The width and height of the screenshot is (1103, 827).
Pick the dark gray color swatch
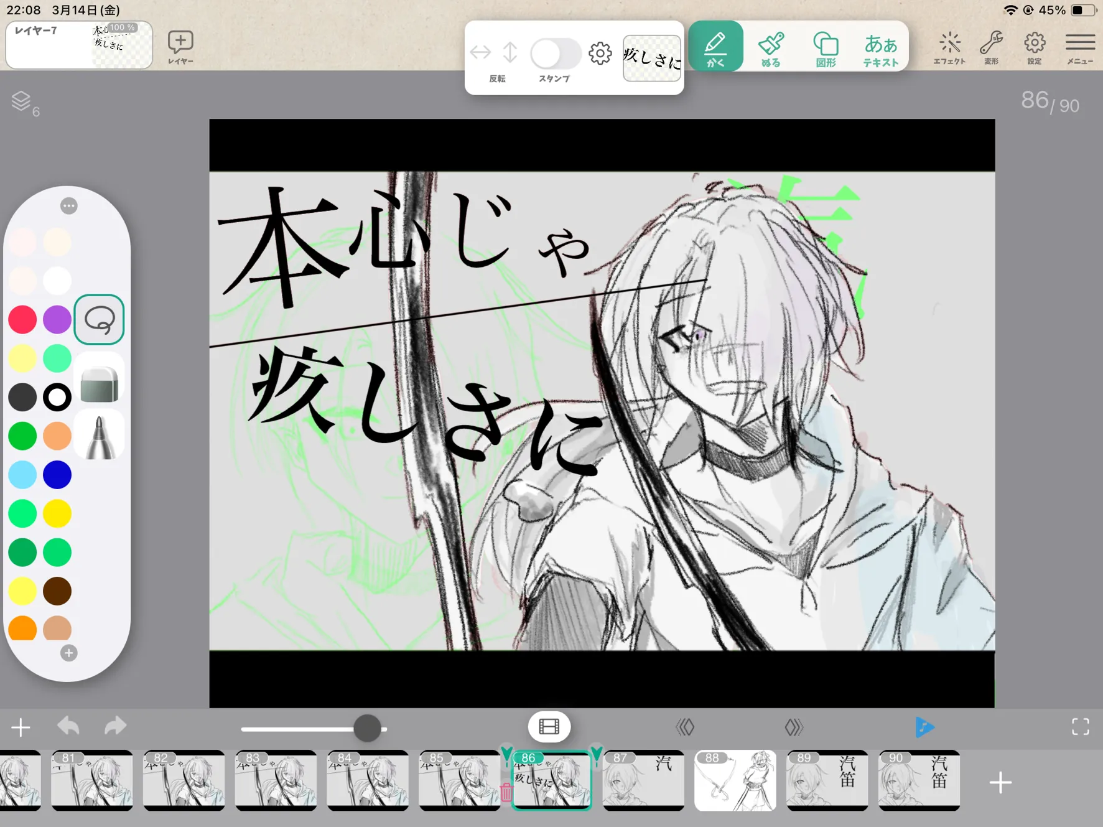(x=22, y=397)
